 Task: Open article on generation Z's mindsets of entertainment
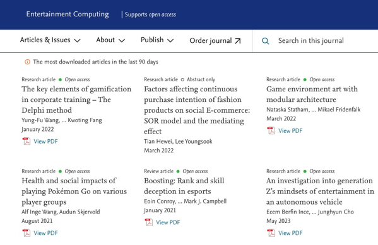pyautogui.click(x=320, y=191)
